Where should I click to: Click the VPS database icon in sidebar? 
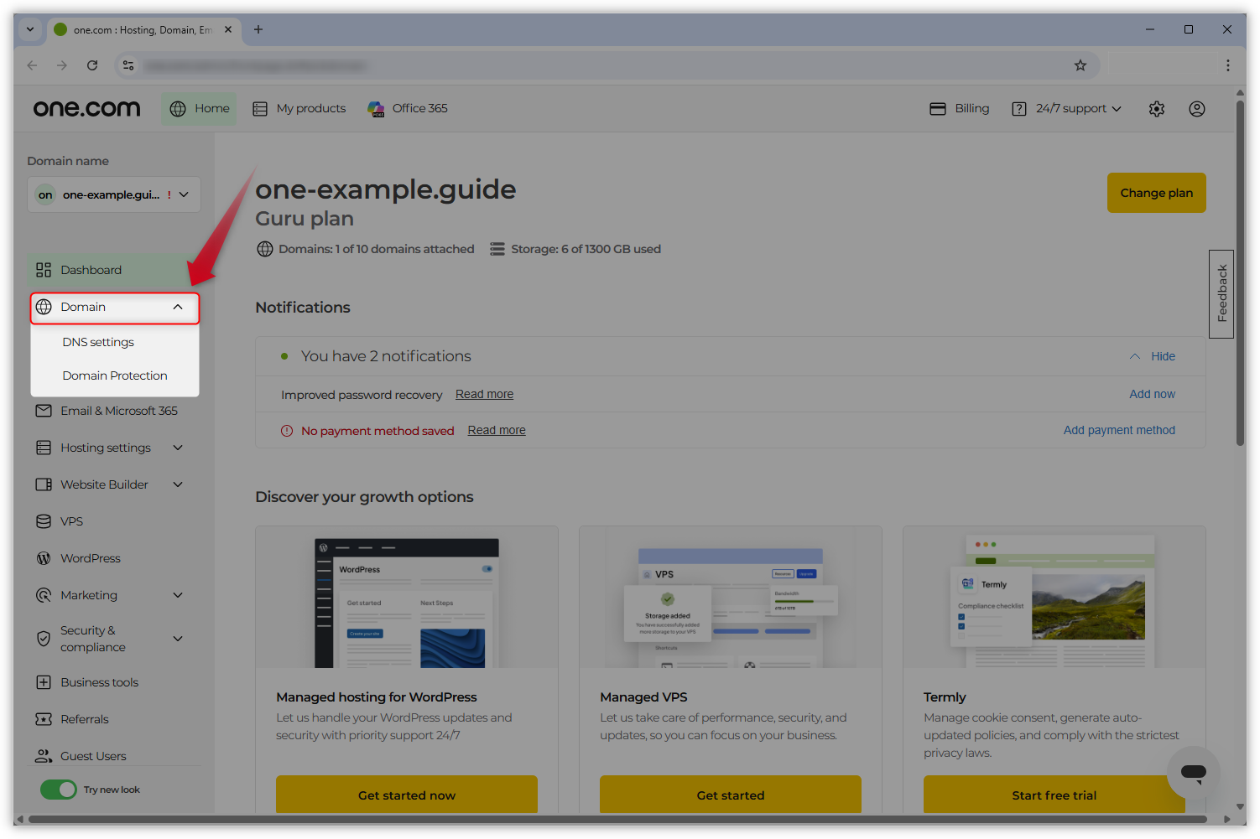44,521
